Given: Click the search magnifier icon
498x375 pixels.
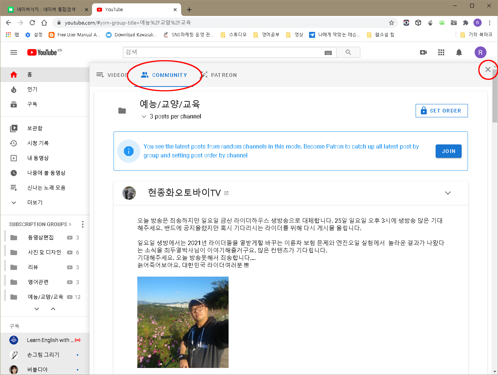Looking at the screenshot, I should point(348,52).
